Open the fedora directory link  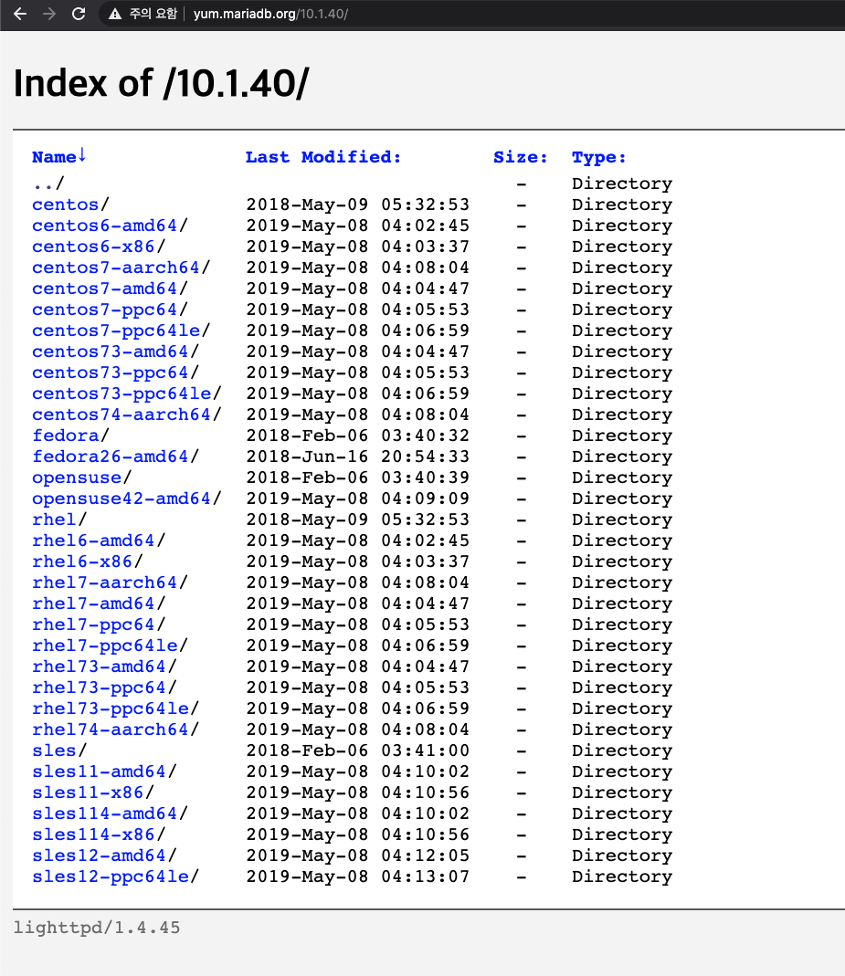click(66, 436)
